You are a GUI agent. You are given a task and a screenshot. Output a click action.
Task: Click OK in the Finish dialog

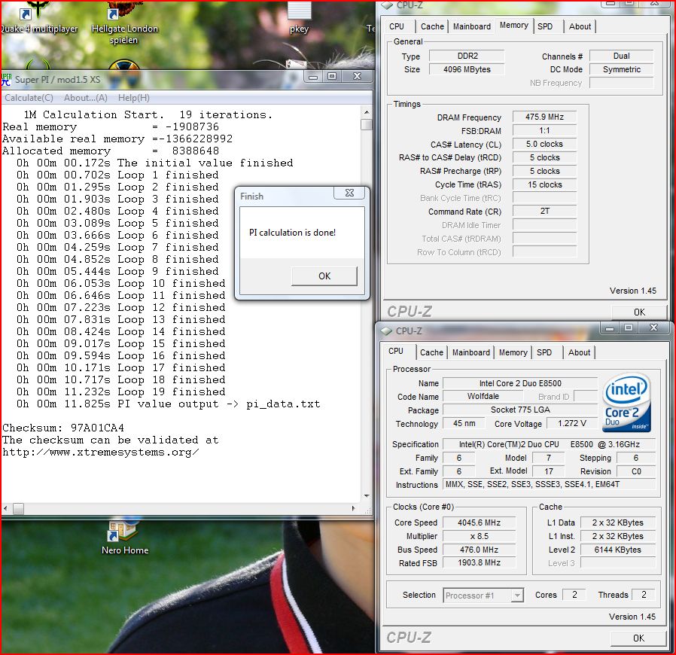pos(324,276)
